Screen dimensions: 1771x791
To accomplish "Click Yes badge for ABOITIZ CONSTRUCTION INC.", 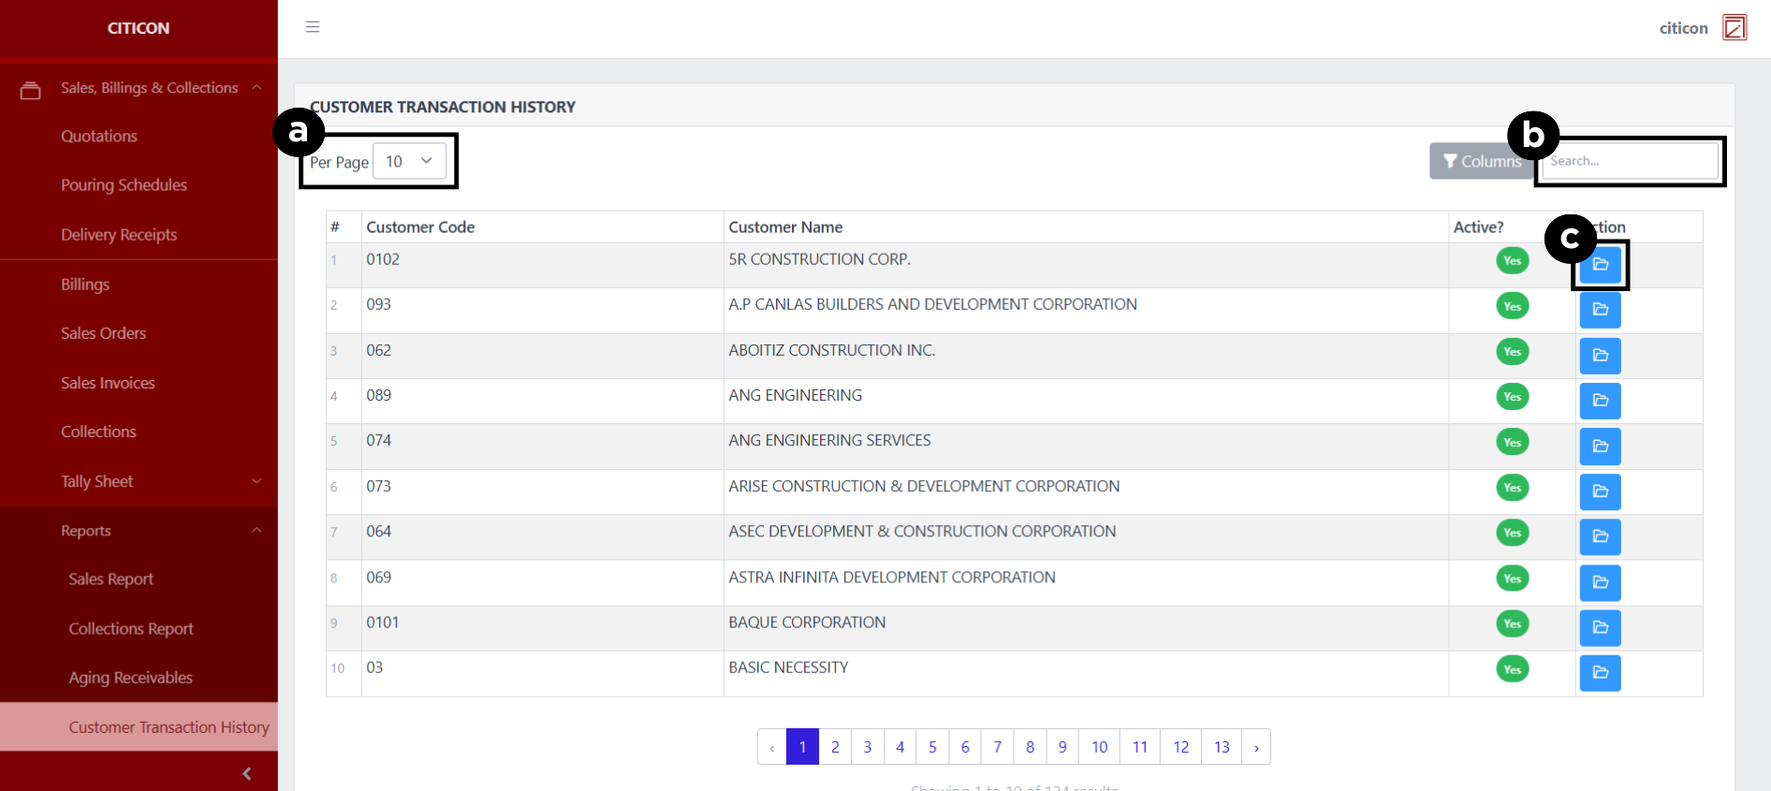I will pyautogui.click(x=1513, y=352).
